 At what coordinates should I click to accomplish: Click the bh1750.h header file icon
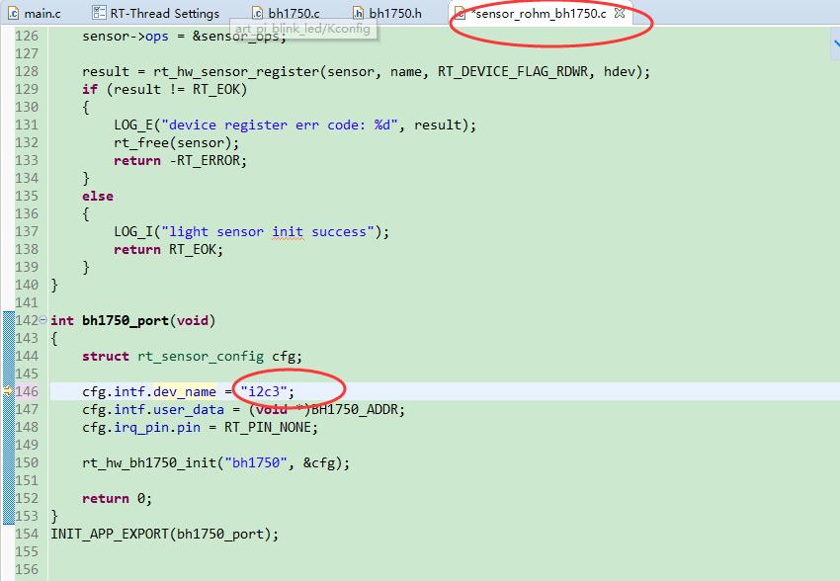coord(359,14)
